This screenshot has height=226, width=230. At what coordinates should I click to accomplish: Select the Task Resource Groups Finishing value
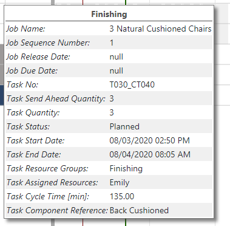pyautogui.click(x=126, y=169)
